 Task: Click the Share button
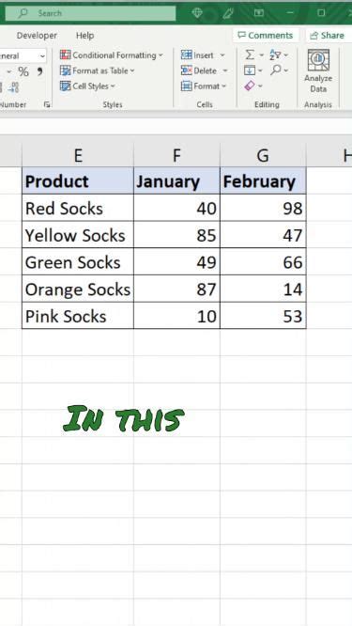pos(327,36)
